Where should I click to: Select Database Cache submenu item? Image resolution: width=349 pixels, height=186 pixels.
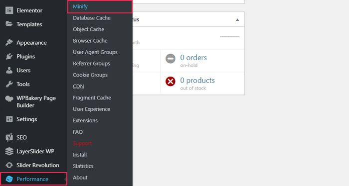(92, 18)
